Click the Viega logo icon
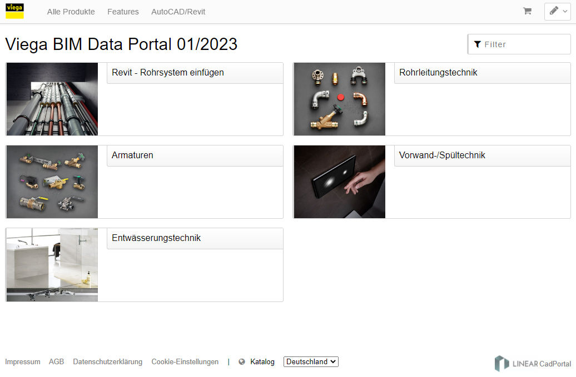The height and width of the screenshot is (377, 576). 14,11
